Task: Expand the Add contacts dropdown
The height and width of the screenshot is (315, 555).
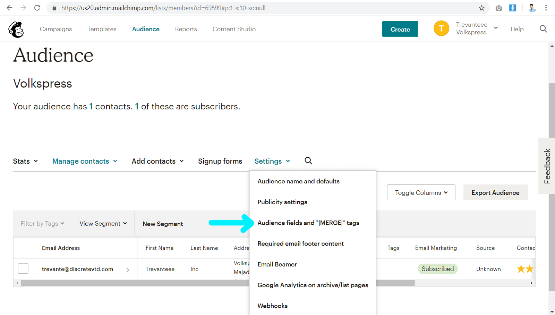Action: tap(157, 161)
